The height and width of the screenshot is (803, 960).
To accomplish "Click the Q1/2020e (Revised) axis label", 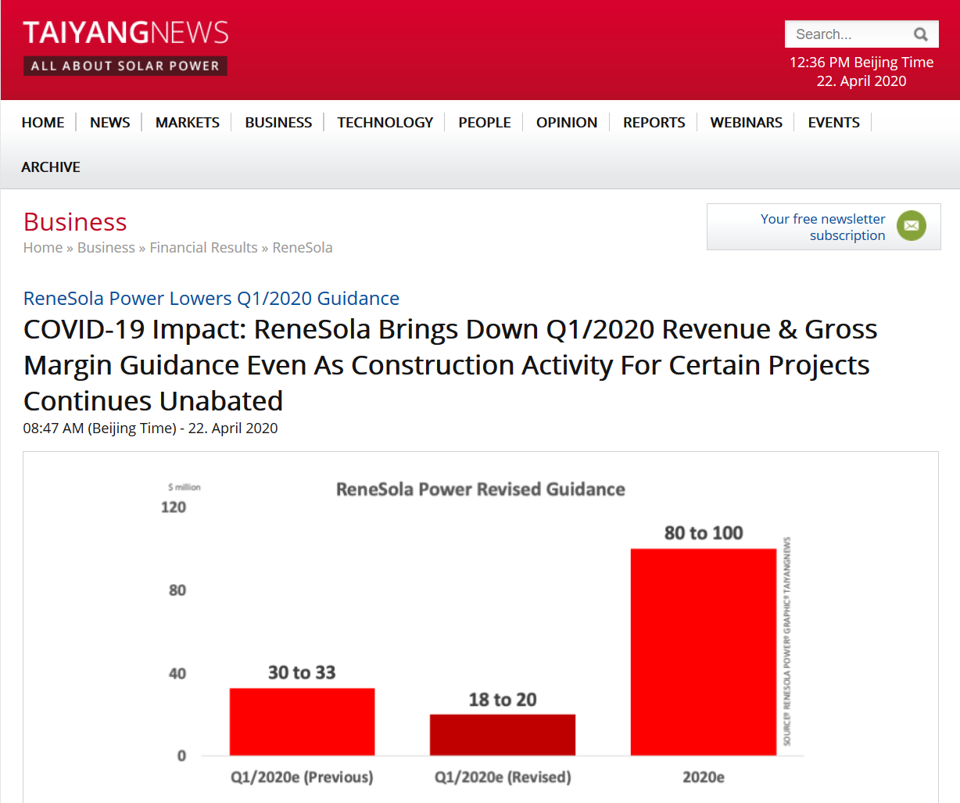I will [x=503, y=777].
